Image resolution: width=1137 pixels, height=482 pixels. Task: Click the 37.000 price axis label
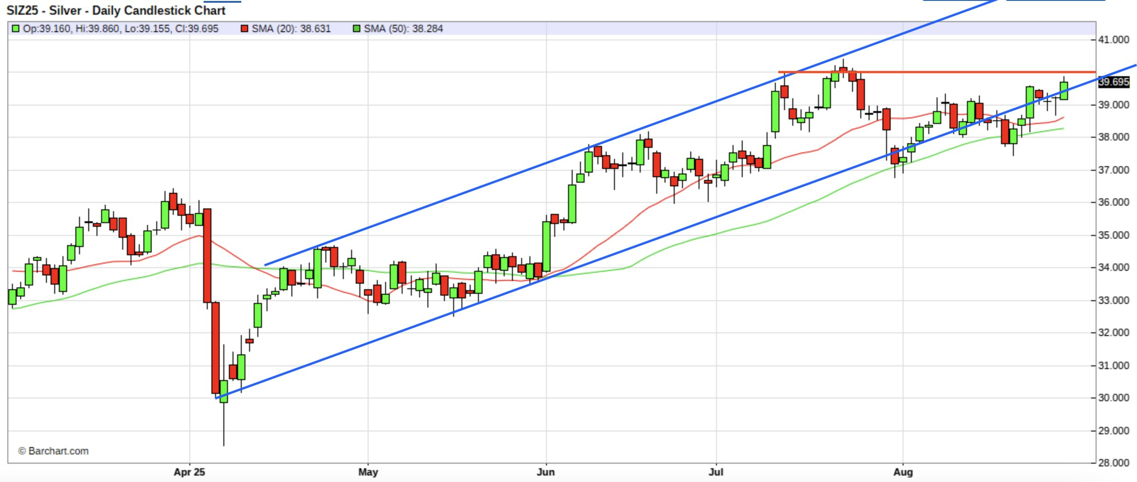coord(1114,170)
